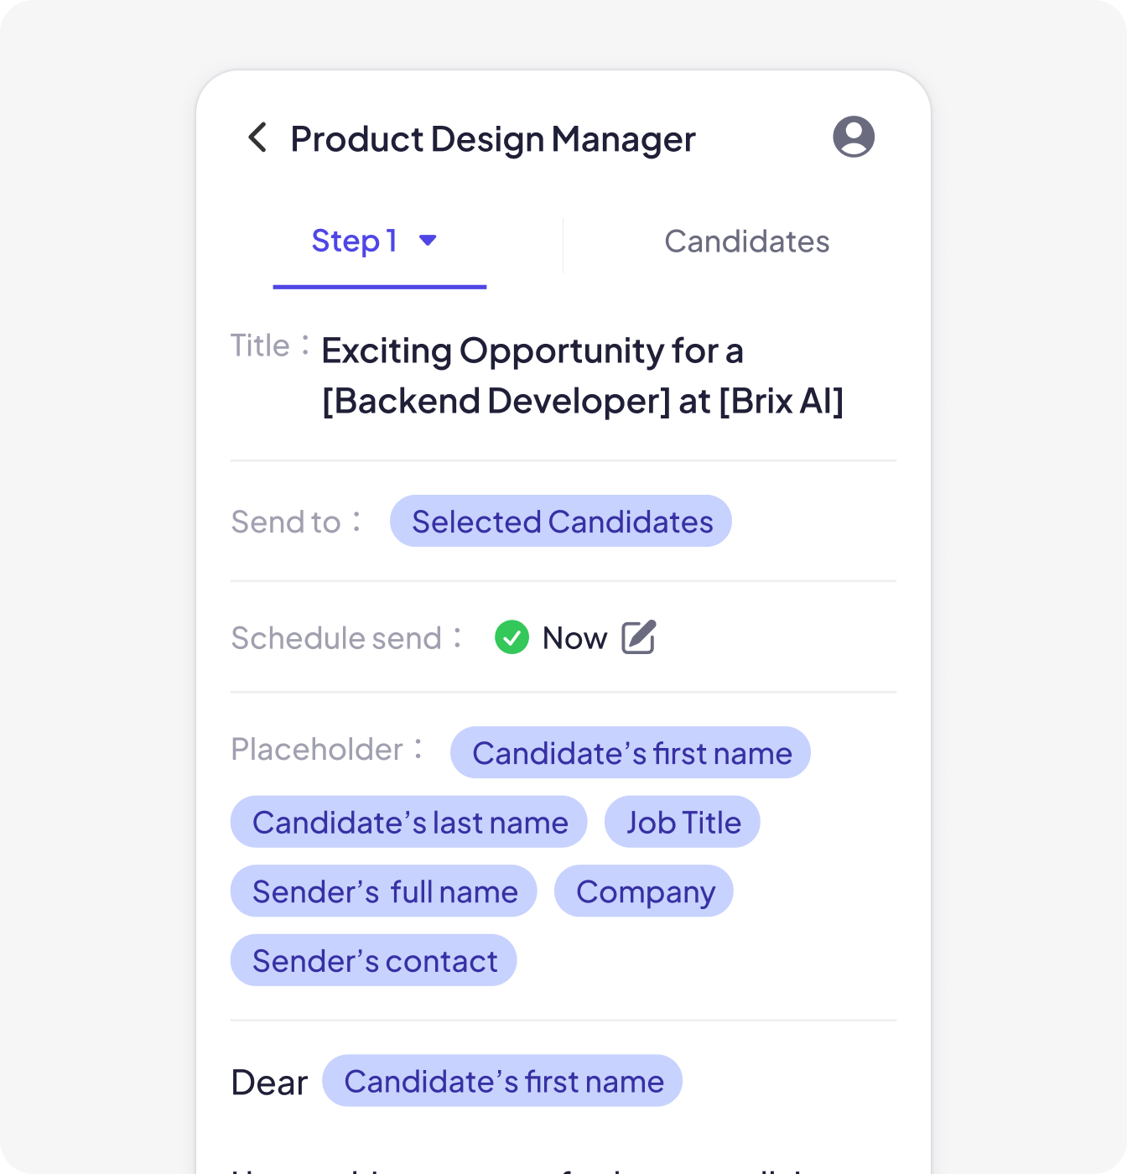Insert the Sender's full name placeholder
This screenshot has width=1127, height=1174.
(x=384, y=891)
